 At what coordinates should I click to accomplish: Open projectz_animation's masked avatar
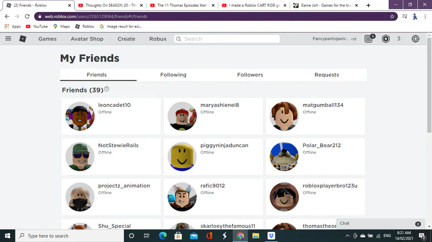[x=80, y=197]
